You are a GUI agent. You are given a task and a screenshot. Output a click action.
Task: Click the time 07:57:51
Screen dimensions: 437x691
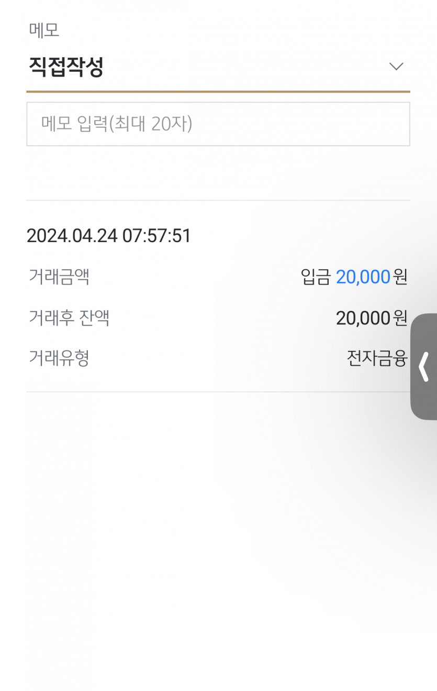coord(157,236)
